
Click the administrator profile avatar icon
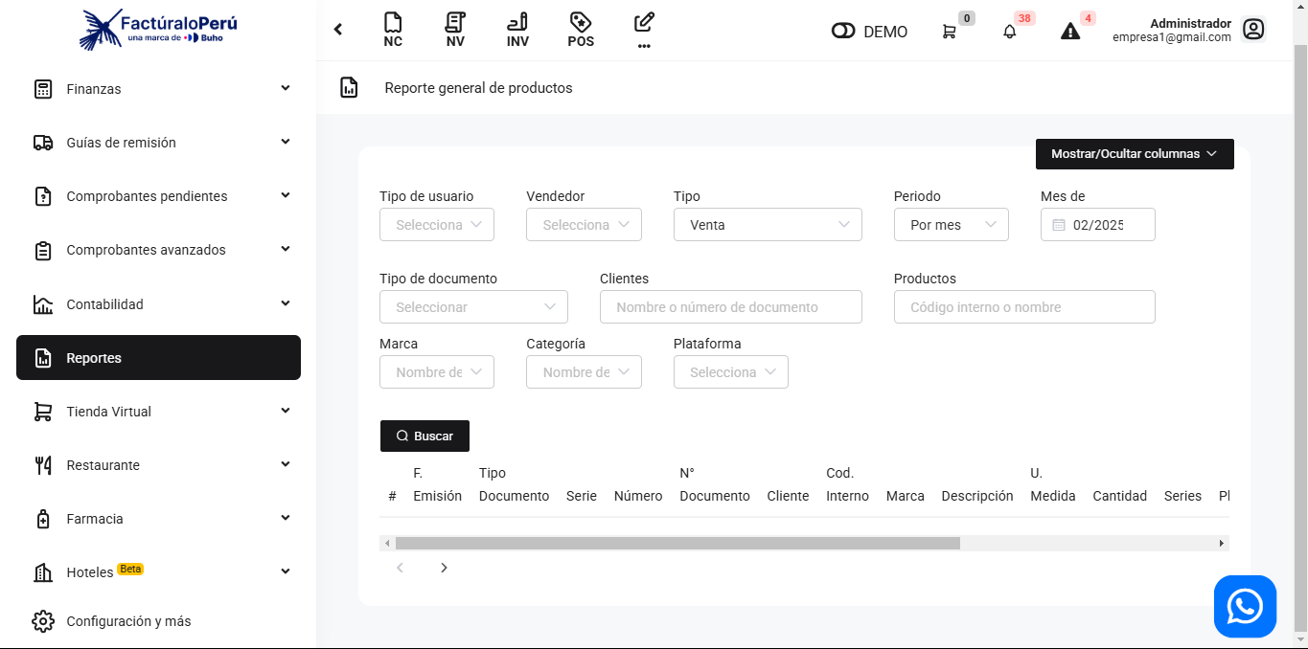(x=1253, y=30)
